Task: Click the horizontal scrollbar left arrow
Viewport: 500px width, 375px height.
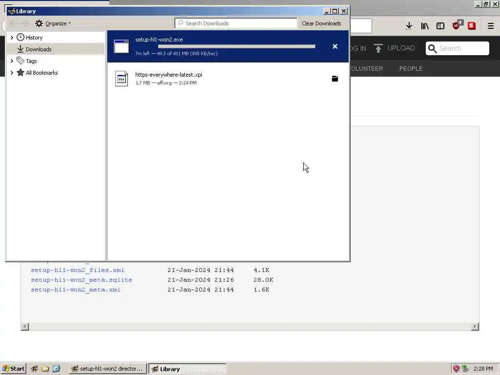Action: 24,327
